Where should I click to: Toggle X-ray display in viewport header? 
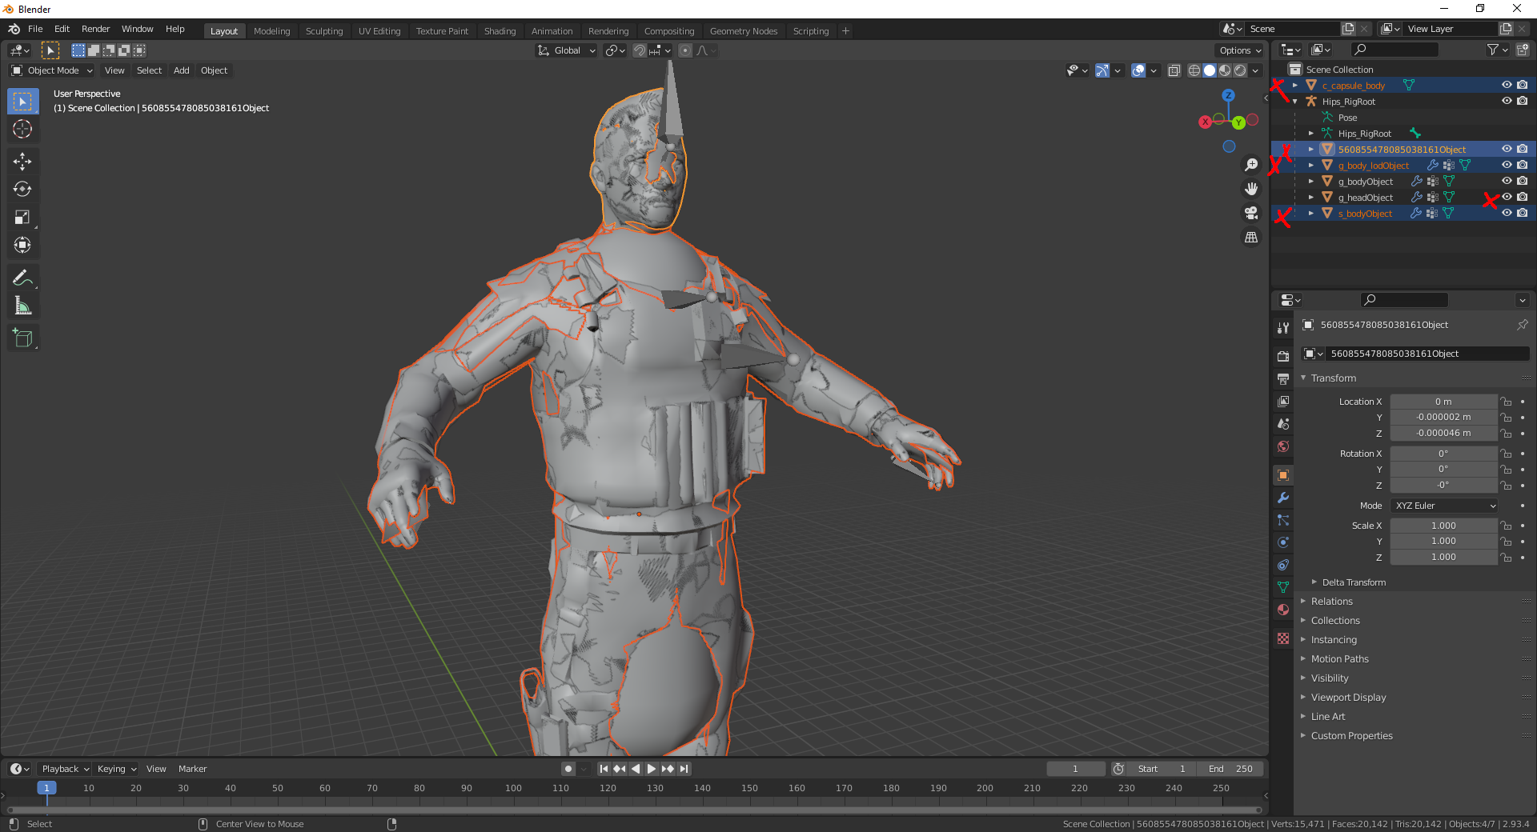click(x=1174, y=70)
